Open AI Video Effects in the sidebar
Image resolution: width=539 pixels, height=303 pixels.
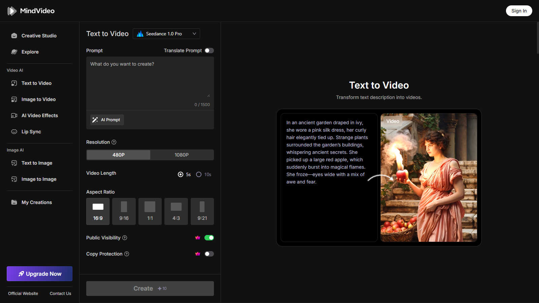(39, 115)
